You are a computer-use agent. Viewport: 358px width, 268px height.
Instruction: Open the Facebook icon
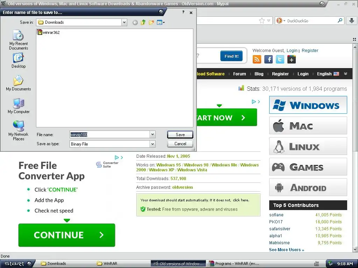268,59
